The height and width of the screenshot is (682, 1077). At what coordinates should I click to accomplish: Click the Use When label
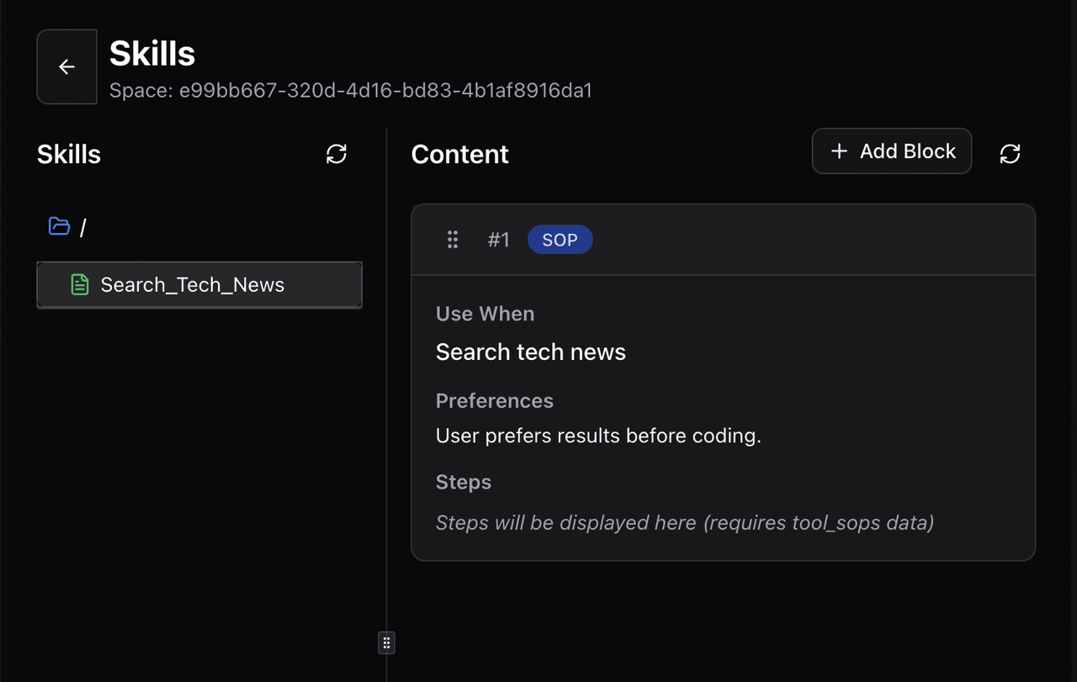click(x=485, y=314)
